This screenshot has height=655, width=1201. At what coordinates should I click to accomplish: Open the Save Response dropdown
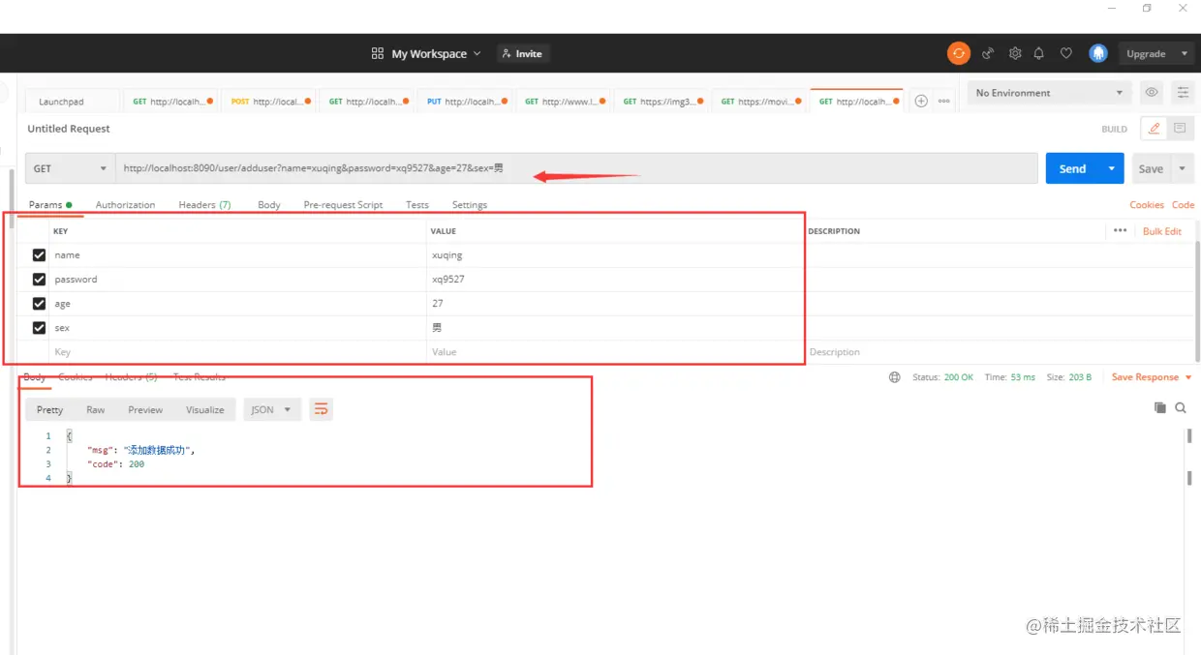coord(1152,377)
